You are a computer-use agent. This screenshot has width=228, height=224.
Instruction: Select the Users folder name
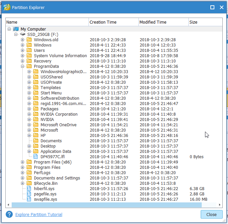39,51
